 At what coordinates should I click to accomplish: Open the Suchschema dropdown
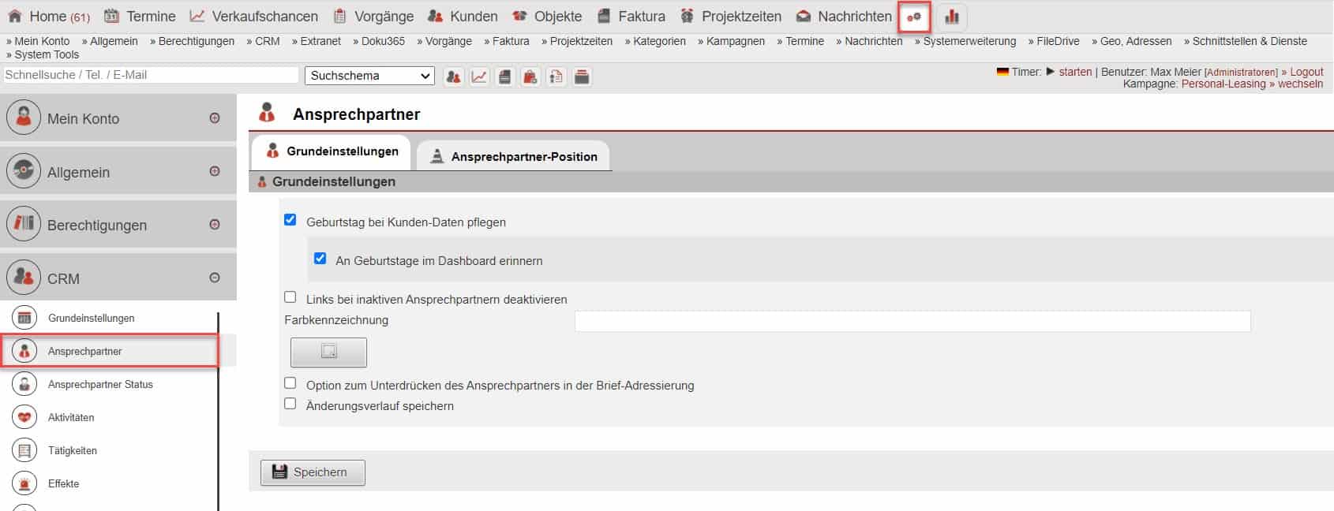click(369, 76)
